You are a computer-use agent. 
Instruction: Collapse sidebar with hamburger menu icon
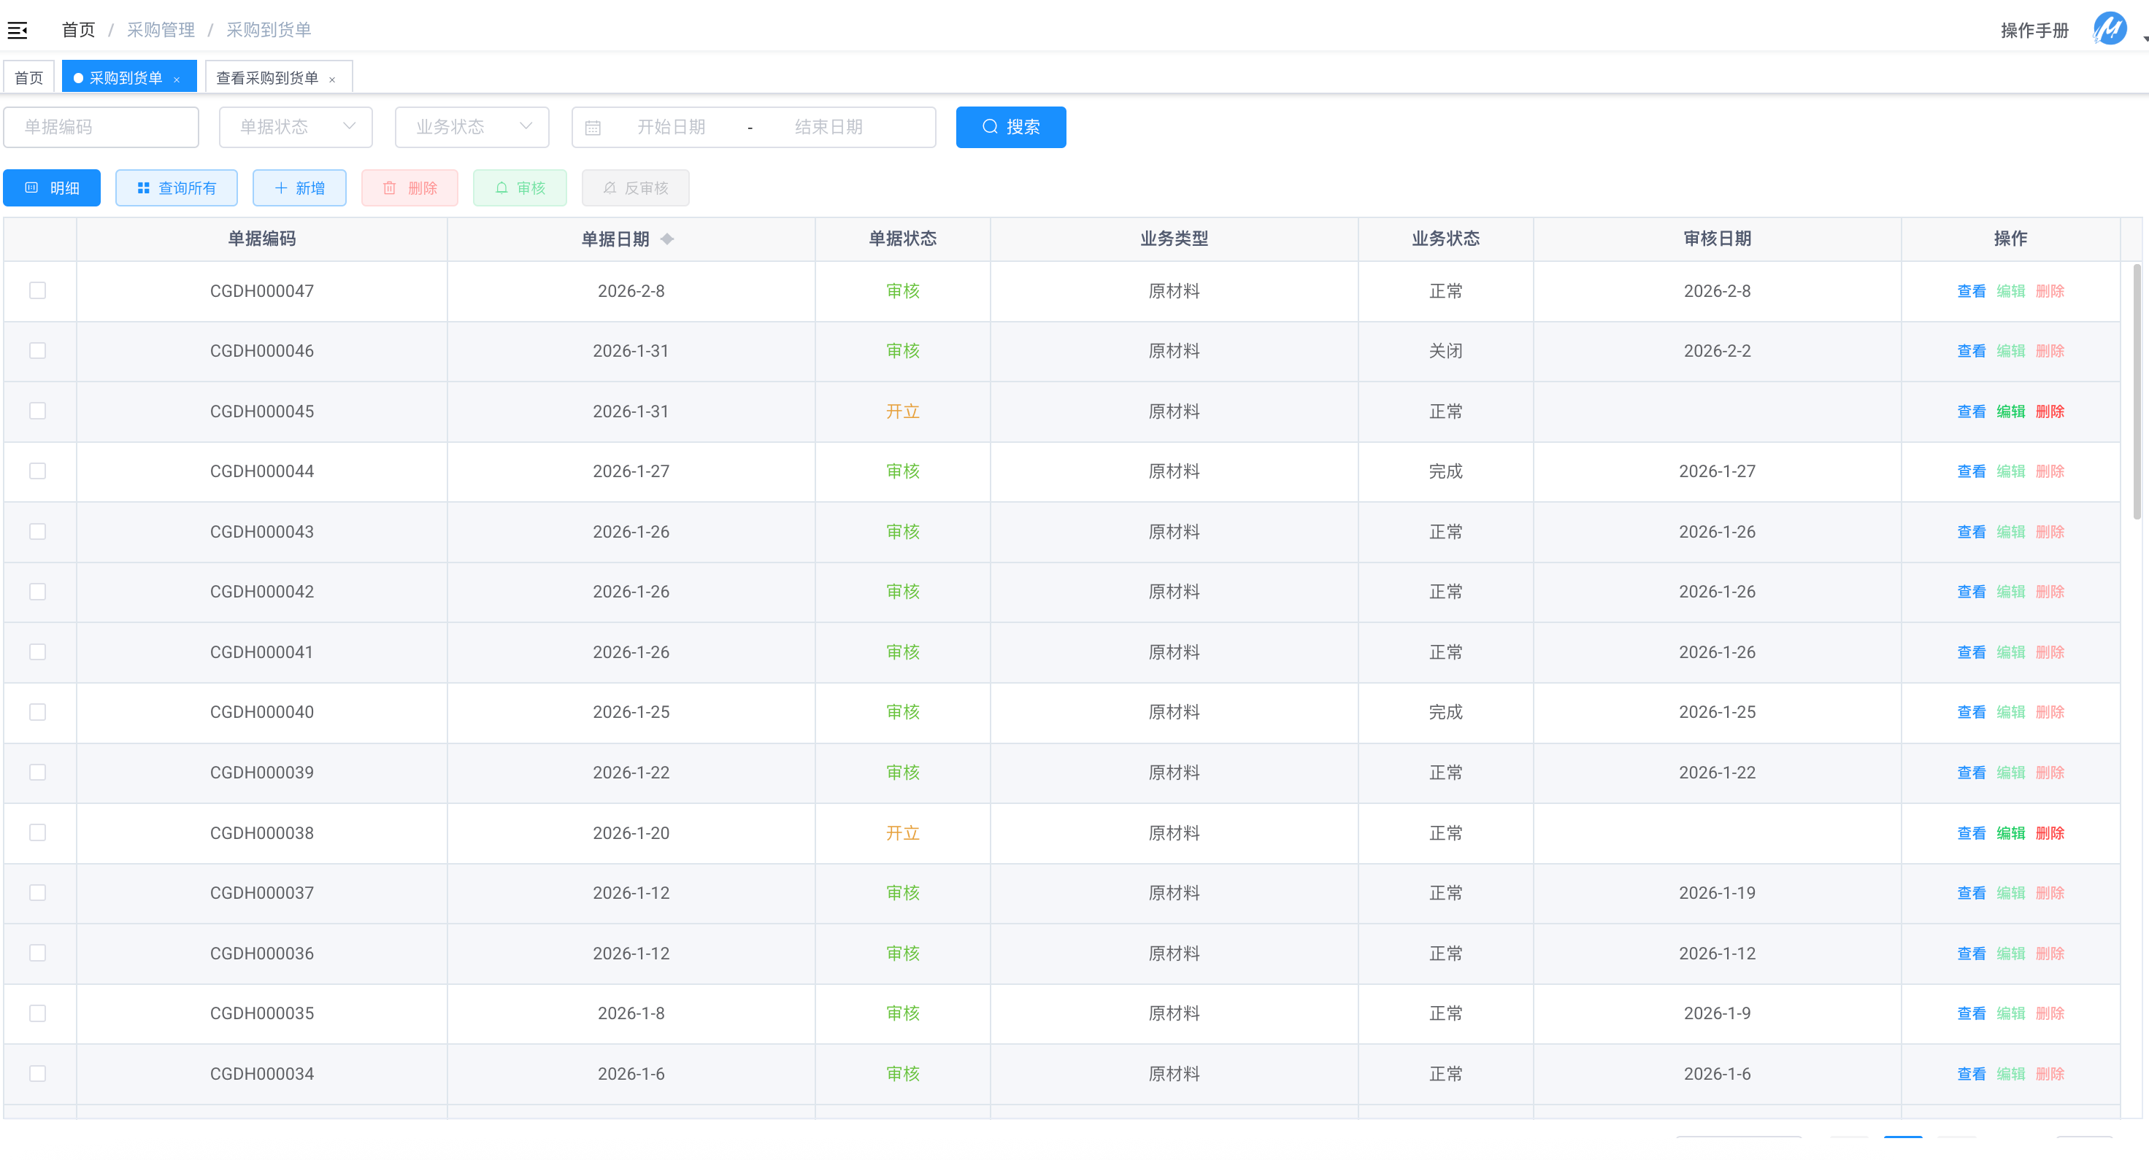(x=18, y=31)
